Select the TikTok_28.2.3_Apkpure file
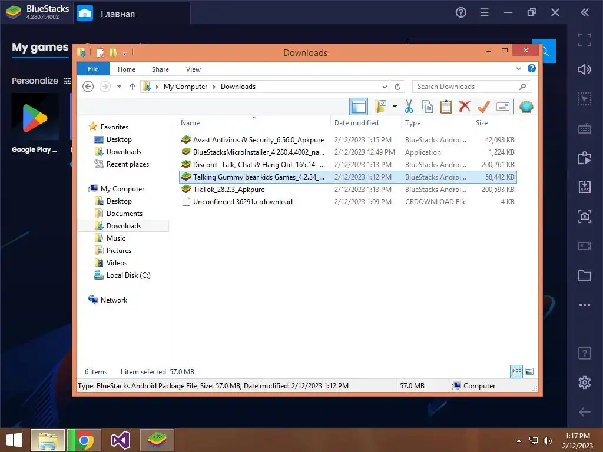This screenshot has height=452, width=603. click(x=347, y=190)
